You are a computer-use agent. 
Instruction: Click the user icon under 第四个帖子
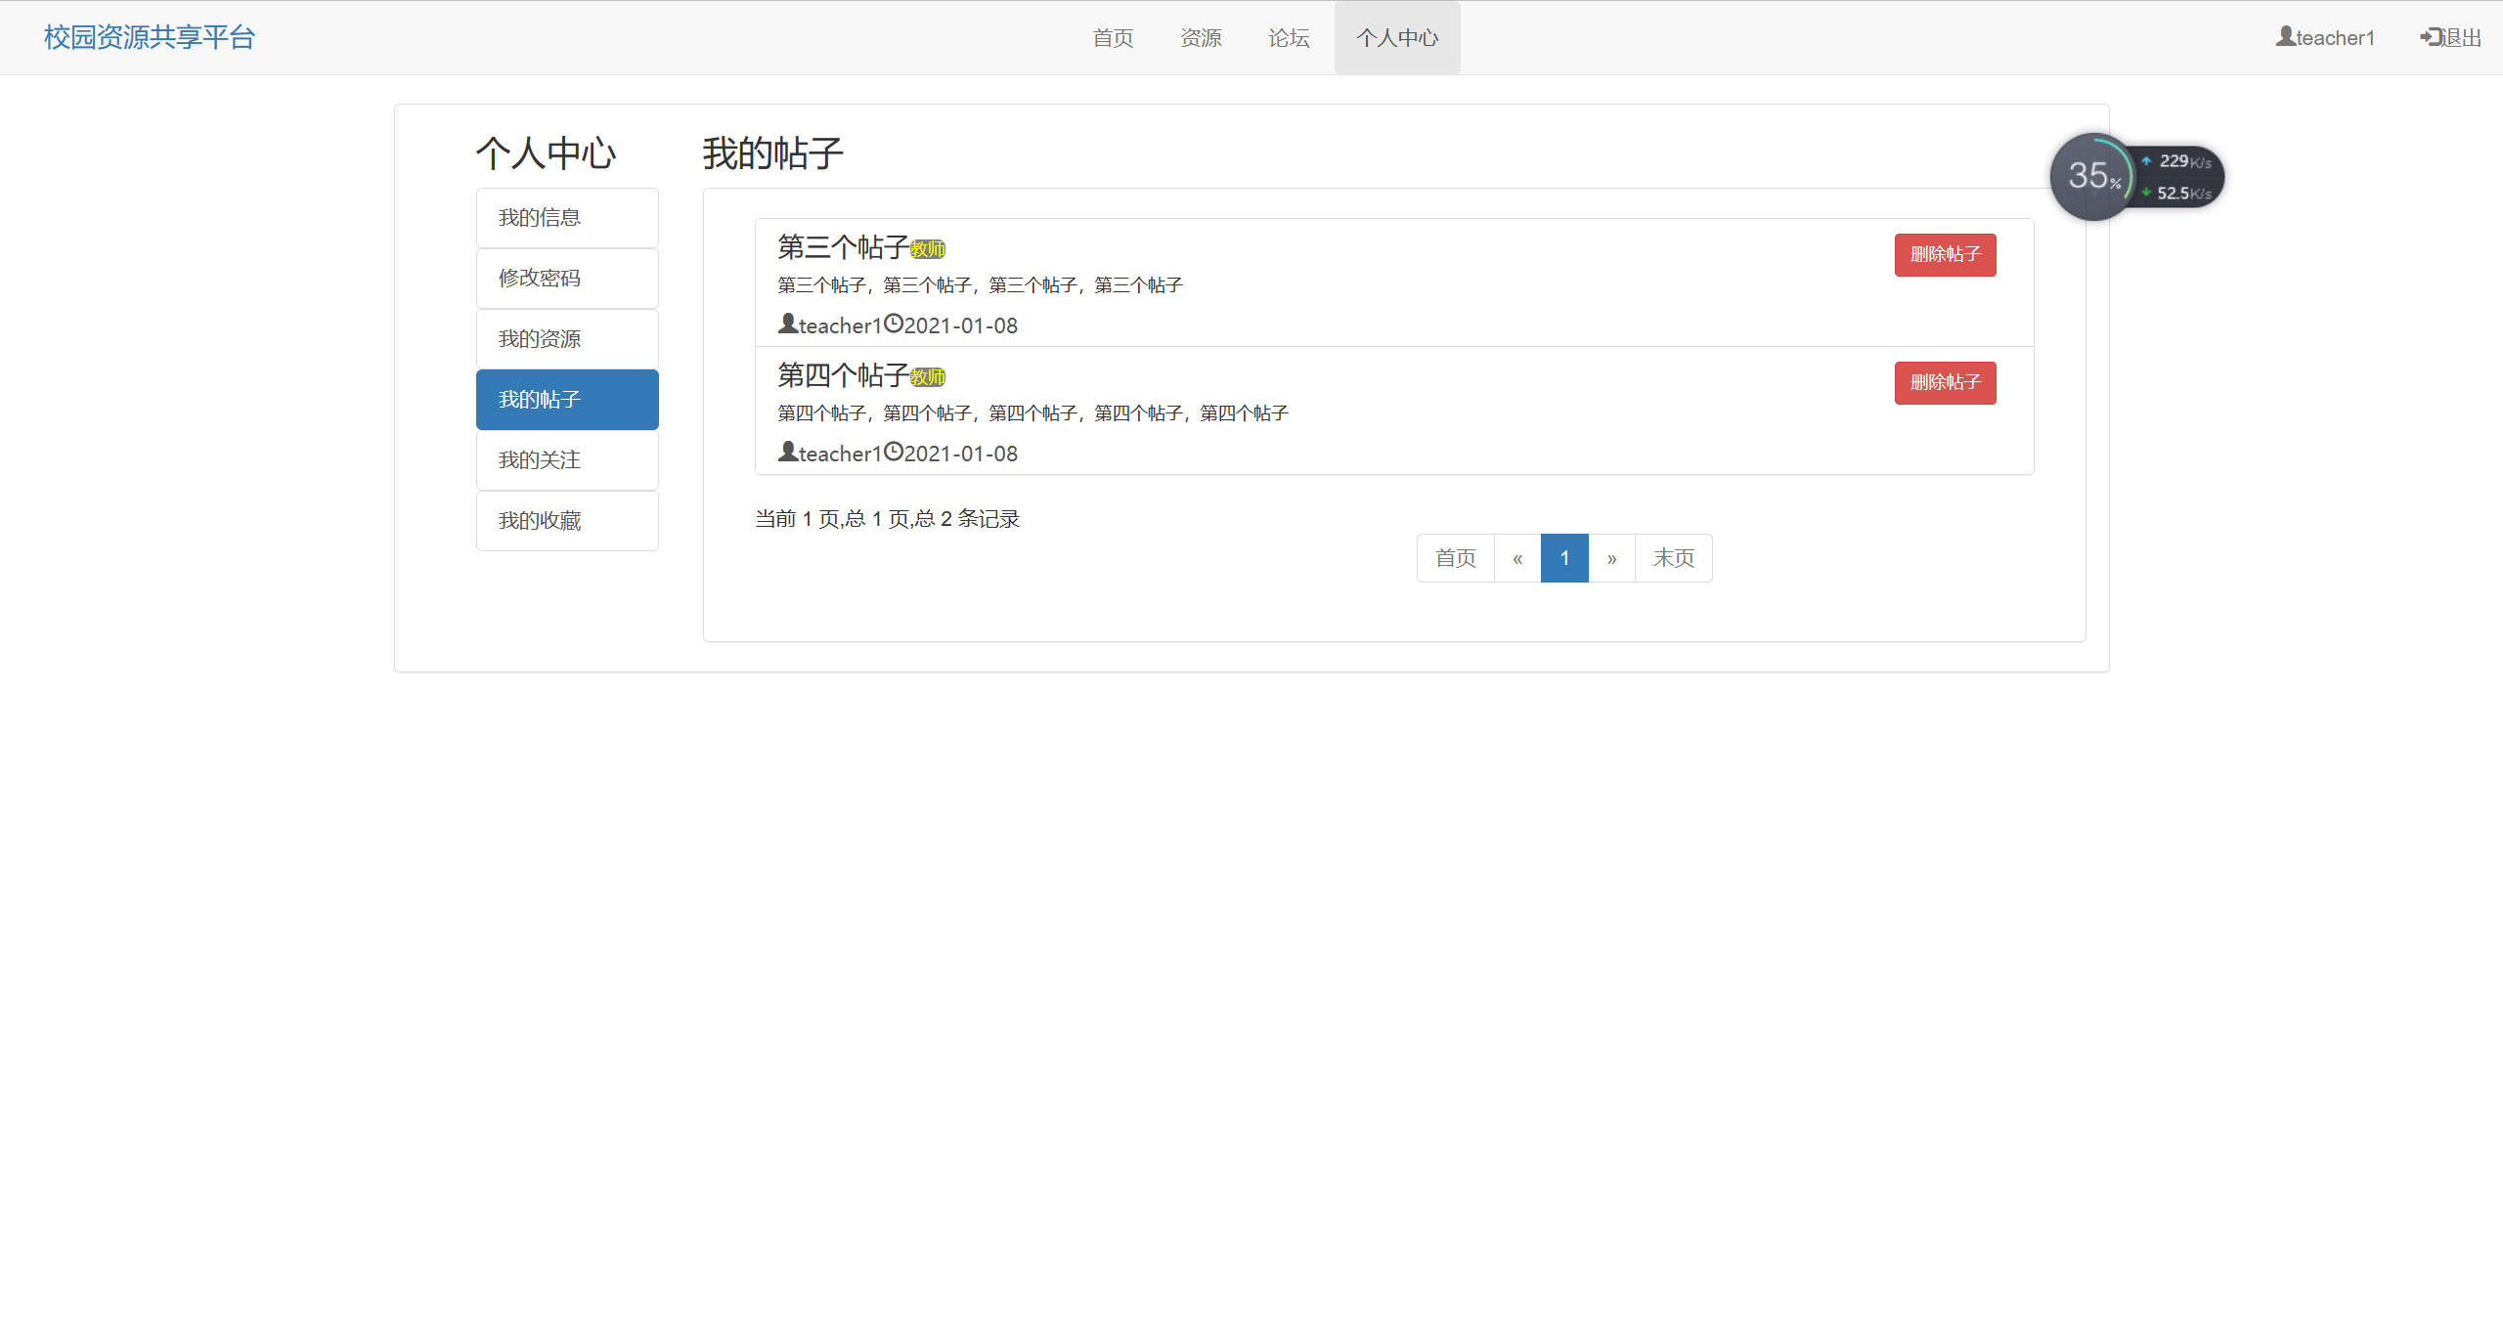787,451
